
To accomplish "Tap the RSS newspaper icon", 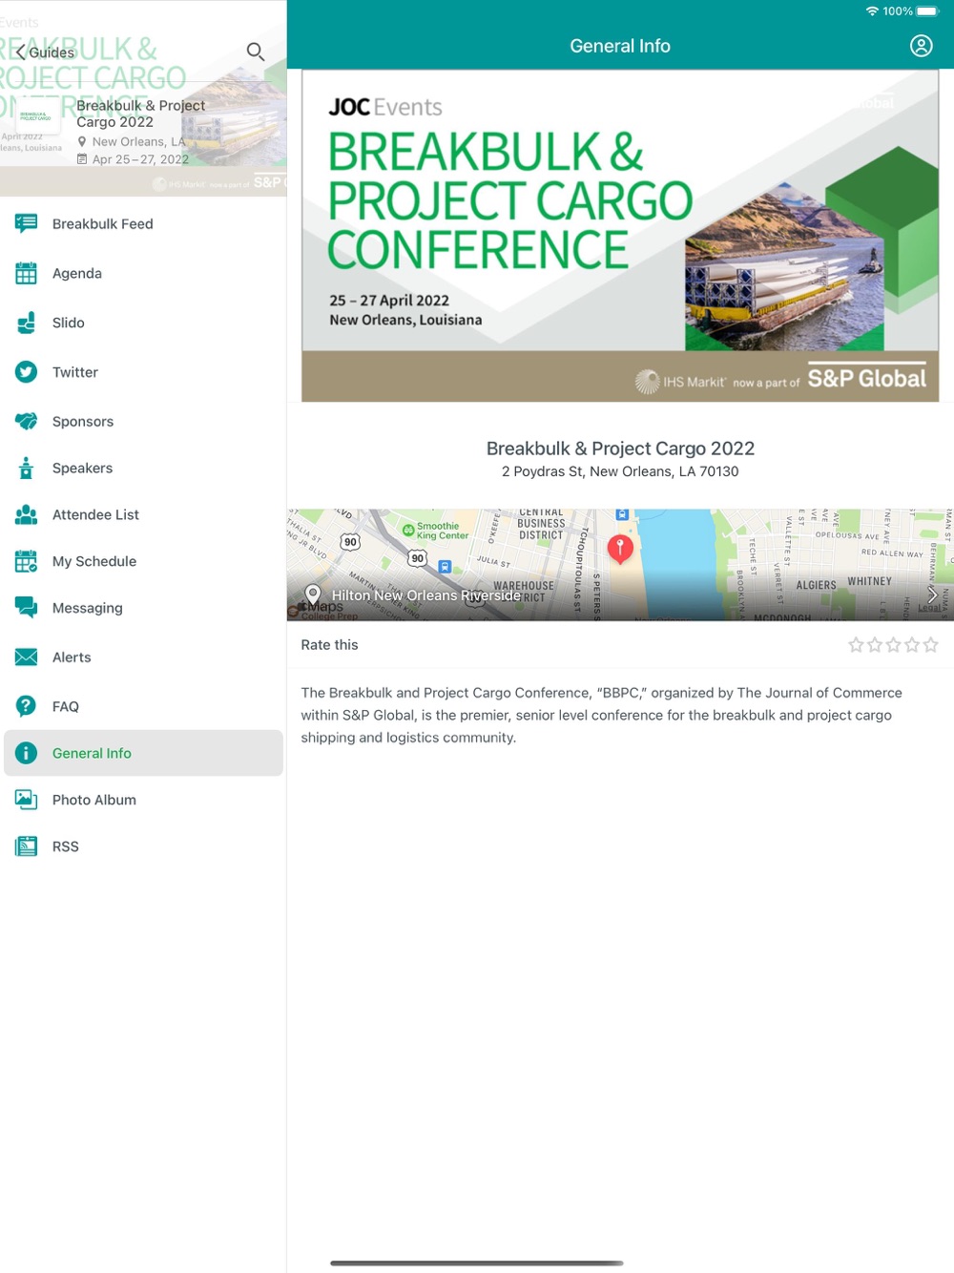I will [26, 846].
